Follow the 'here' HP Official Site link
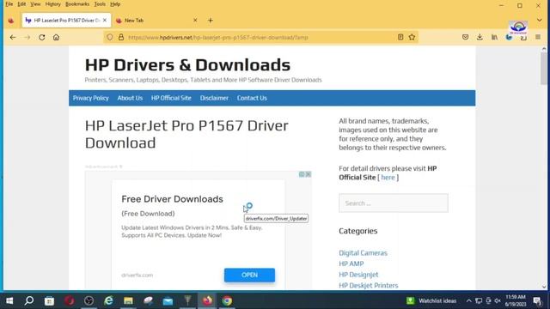 388,178
